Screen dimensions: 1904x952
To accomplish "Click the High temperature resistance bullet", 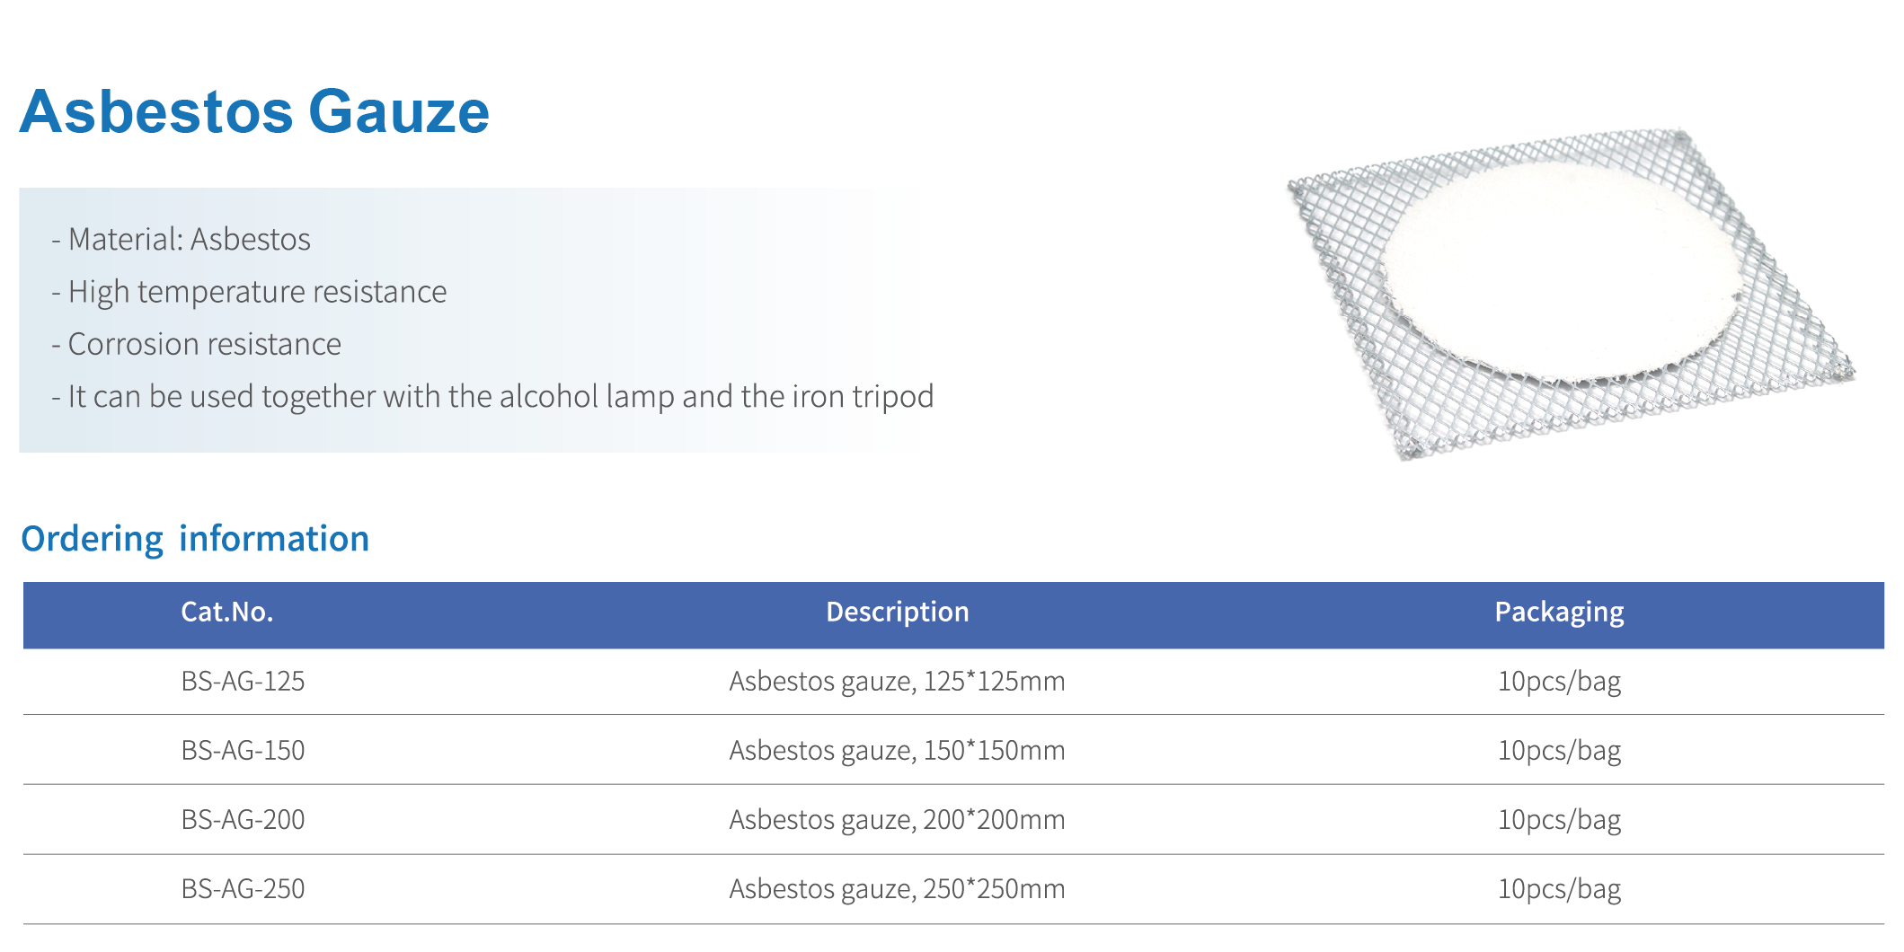I will point(249,293).
